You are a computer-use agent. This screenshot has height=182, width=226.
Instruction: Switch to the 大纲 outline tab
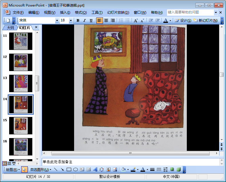coord(10,28)
